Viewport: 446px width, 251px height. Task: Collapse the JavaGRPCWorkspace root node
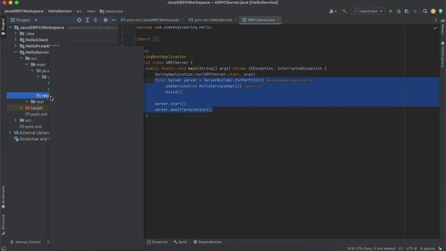10,28
